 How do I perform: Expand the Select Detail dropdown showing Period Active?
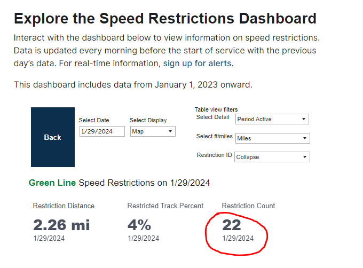(272, 119)
